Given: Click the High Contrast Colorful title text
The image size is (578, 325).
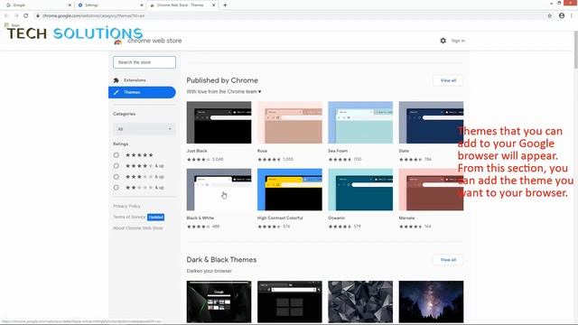Looking at the screenshot, I should 280,218.
